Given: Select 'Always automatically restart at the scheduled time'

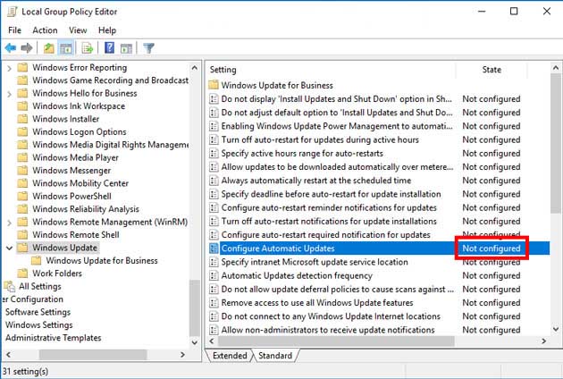Looking at the screenshot, I should [x=316, y=181].
